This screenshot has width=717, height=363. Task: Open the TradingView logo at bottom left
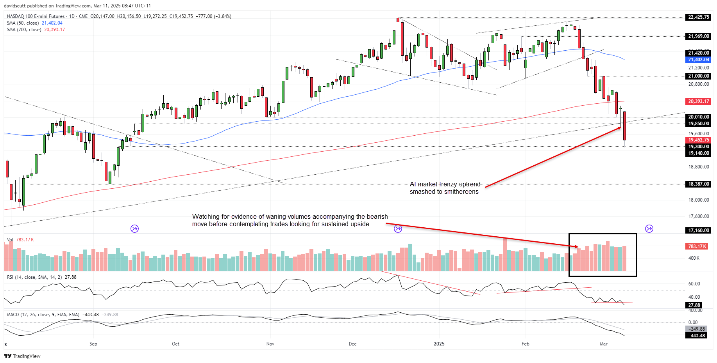[22, 356]
